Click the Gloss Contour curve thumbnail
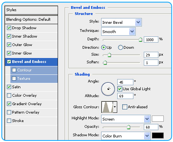 coord(107,107)
